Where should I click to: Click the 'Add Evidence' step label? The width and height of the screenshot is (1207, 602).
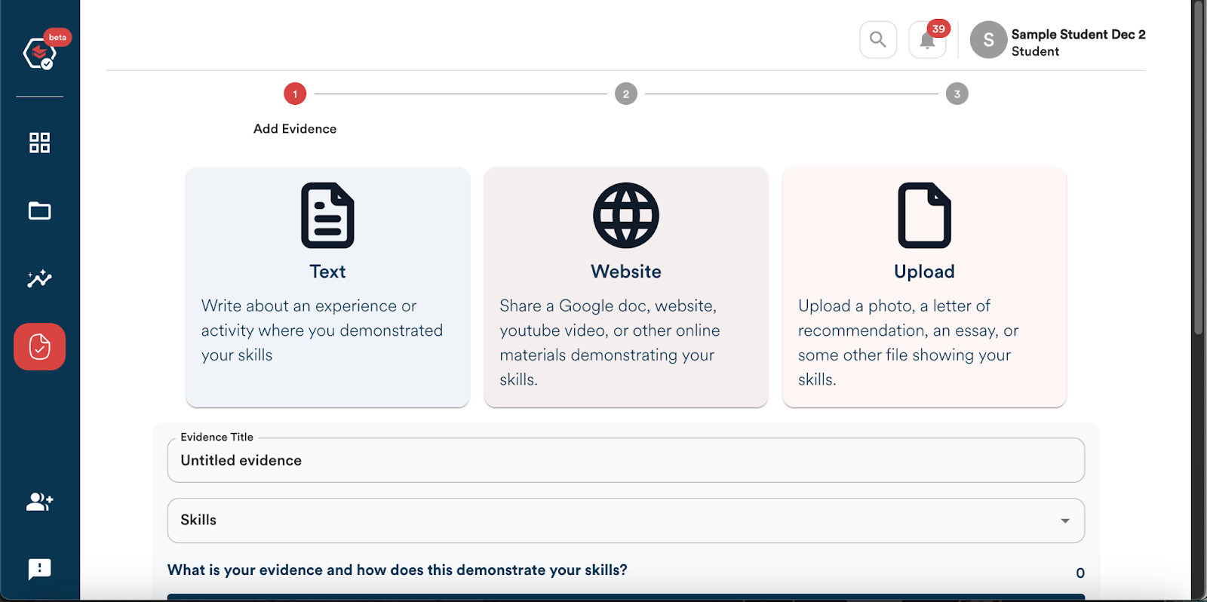295,129
